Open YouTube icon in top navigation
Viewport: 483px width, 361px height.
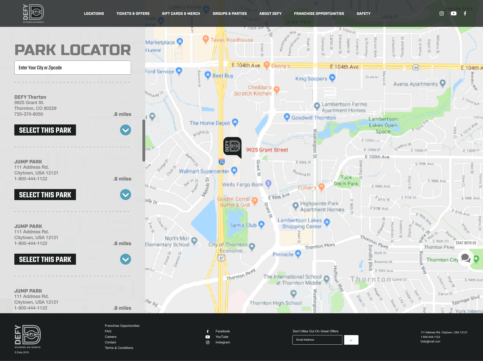454,14
